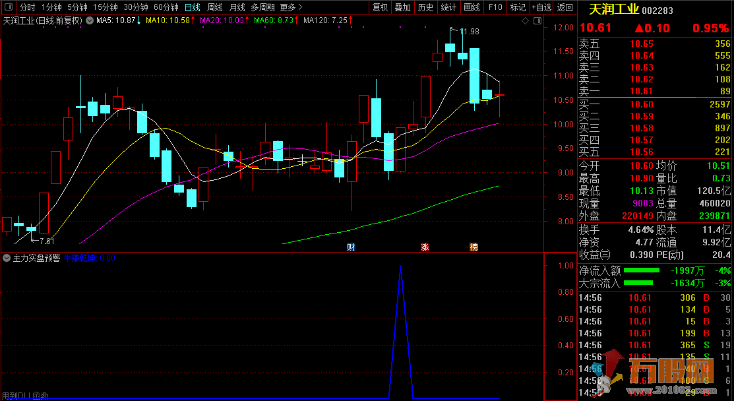Open the 统计 statistics button

click(x=448, y=7)
